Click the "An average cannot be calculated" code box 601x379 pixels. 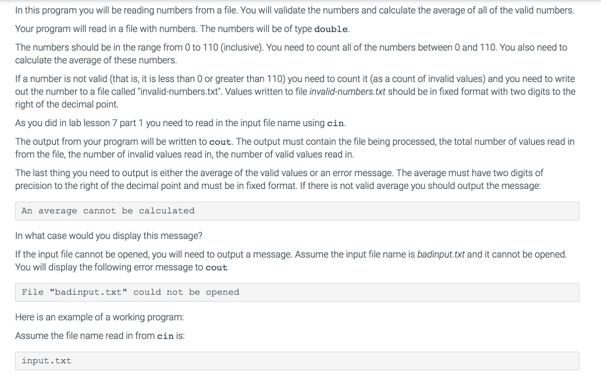point(296,211)
